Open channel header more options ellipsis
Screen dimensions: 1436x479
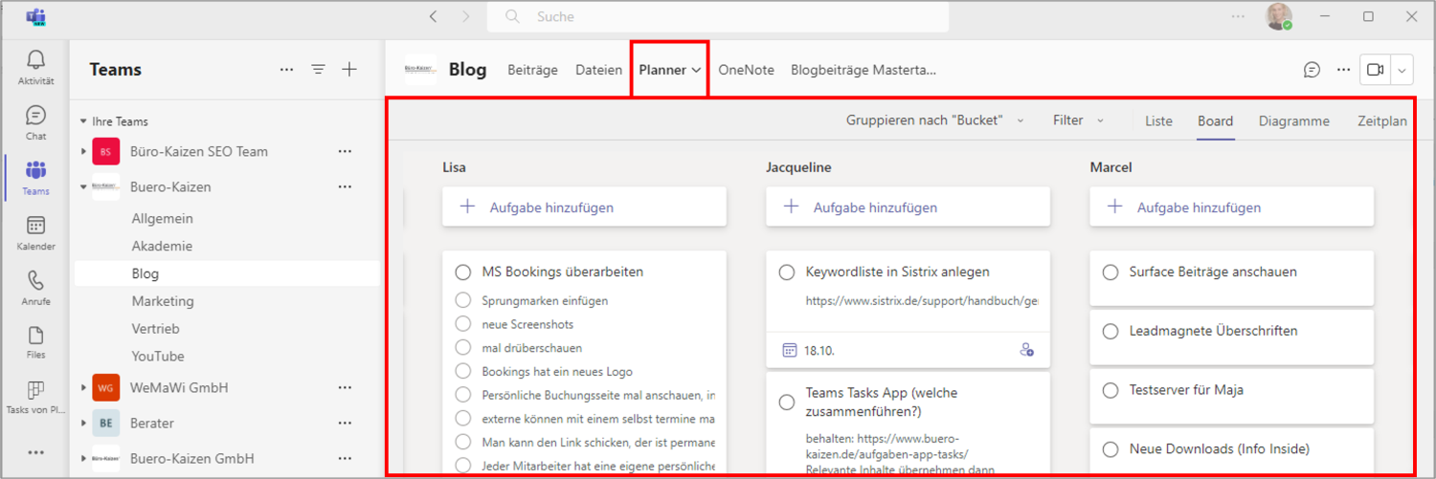click(1343, 70)
